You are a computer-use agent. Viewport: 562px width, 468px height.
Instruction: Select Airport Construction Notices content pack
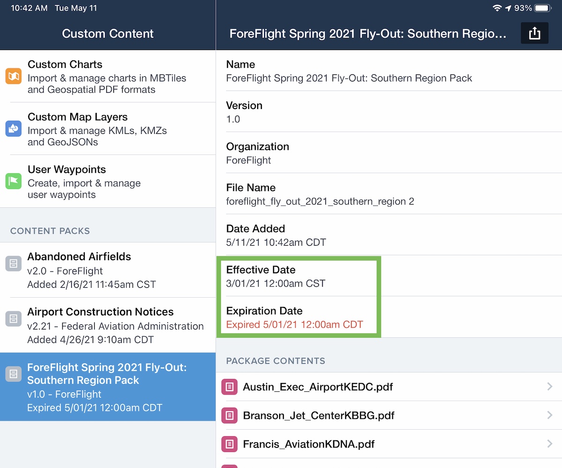pos(108,325)
